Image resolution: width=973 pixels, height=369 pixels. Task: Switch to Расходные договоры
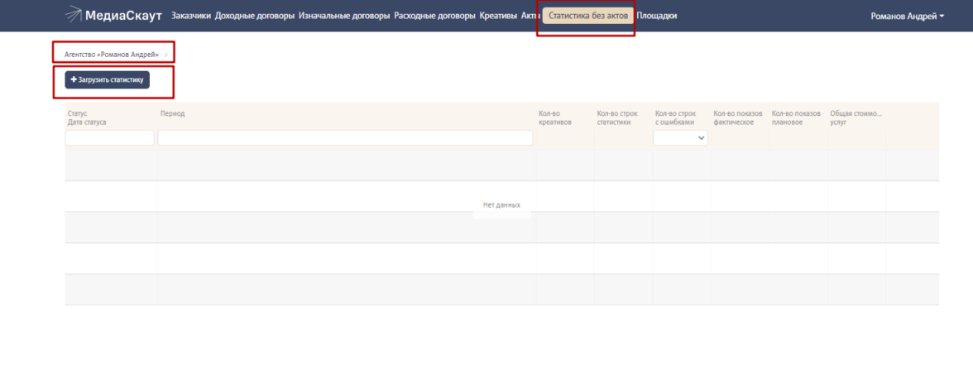[x=434, y=16]
